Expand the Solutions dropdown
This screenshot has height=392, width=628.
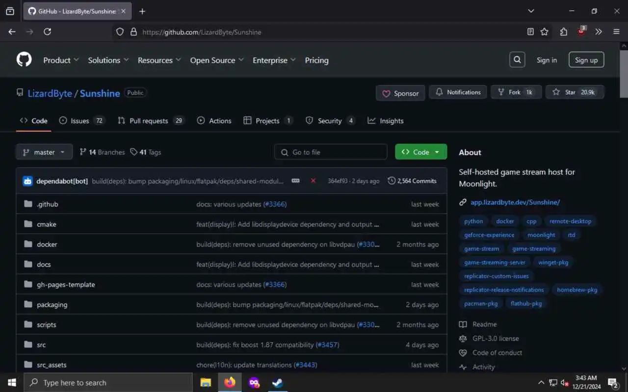point(108,60)
